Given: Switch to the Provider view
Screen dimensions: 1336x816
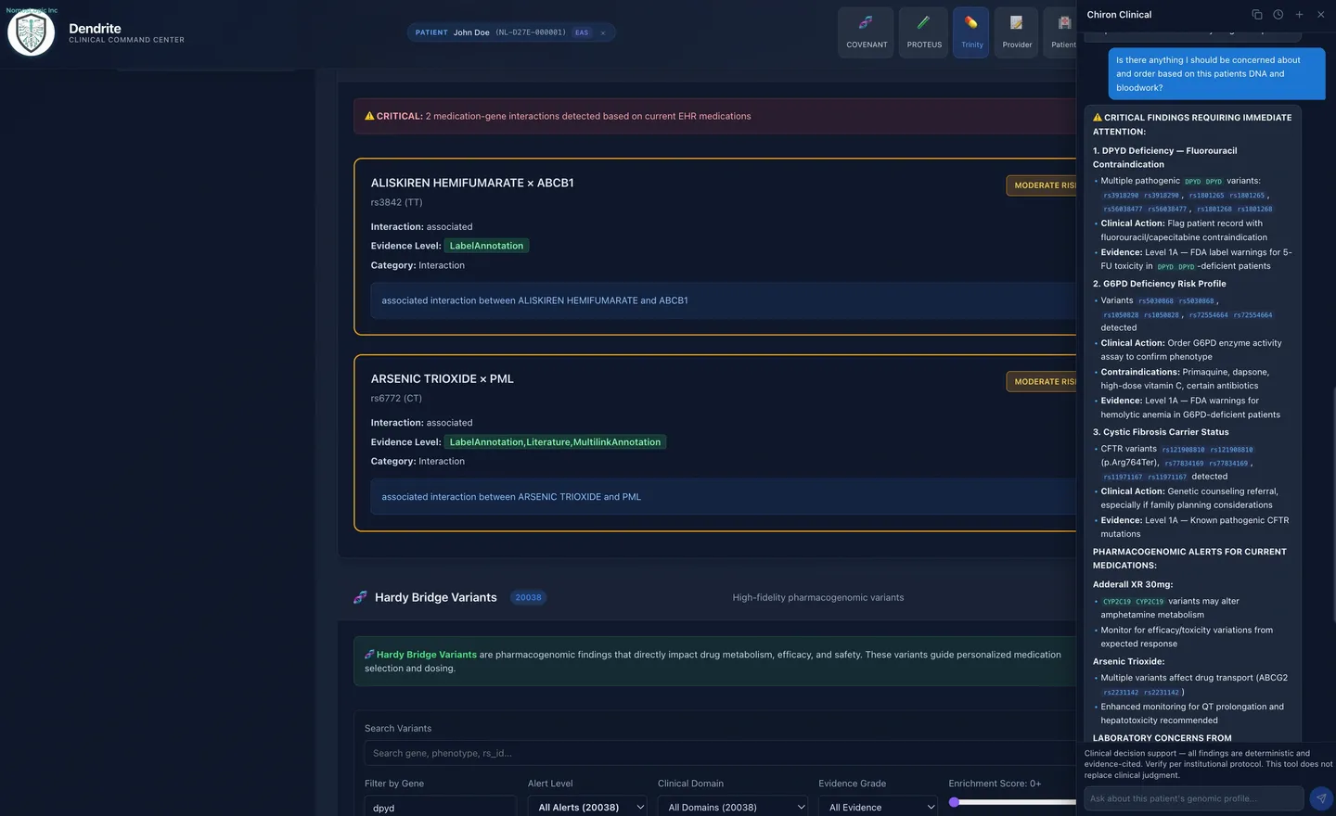Looking at the screenshot, I should coord(1016,32).
